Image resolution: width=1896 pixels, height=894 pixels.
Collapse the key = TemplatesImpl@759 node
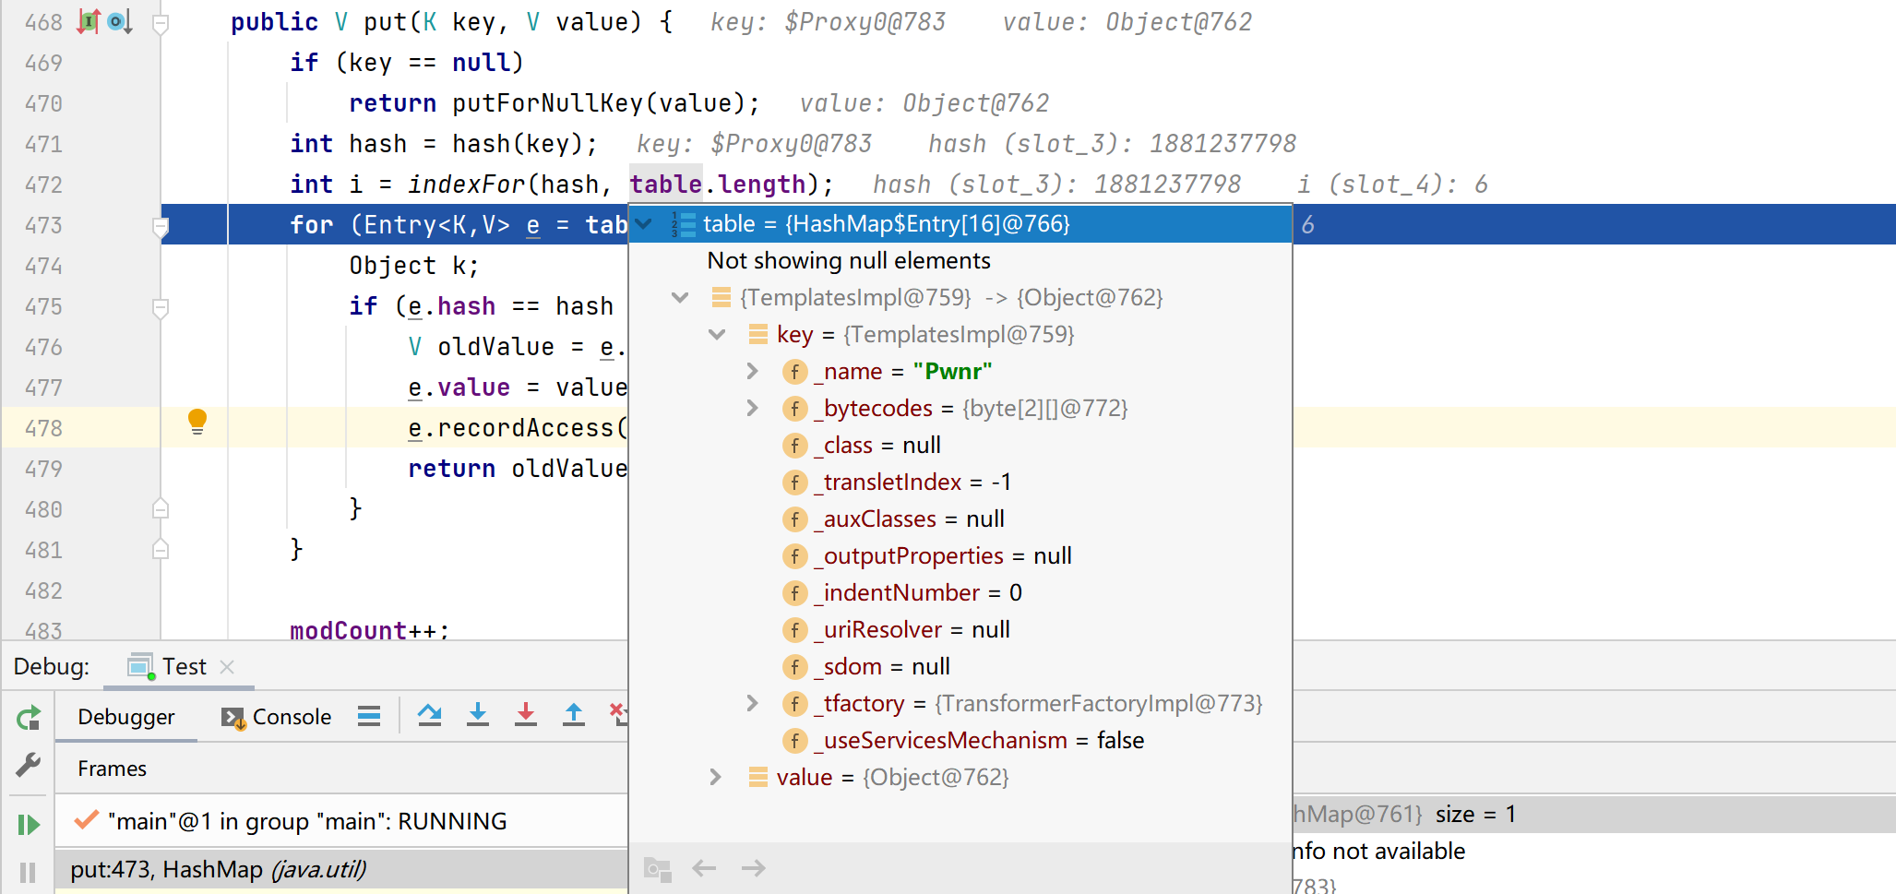pos(717,335)
